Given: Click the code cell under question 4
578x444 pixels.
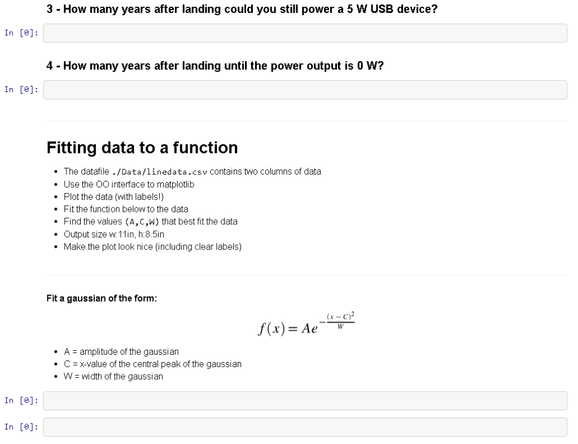Looking at the screenshot, I should point(305,89).
